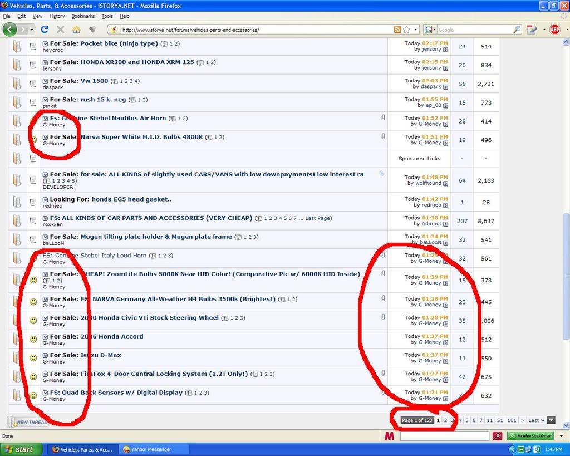Click attachment paperclip on Stebel Nautilus Air Horn row
Viewport: 570px width, 456px height.
[x=383, y=117]
